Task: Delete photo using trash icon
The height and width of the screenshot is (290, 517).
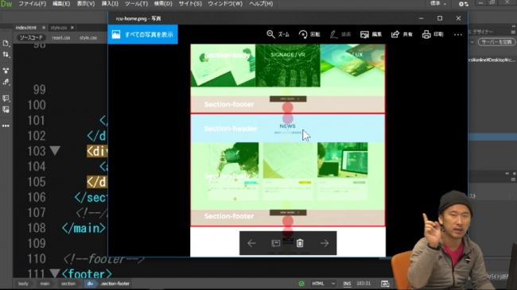Action: coord(300,243)
